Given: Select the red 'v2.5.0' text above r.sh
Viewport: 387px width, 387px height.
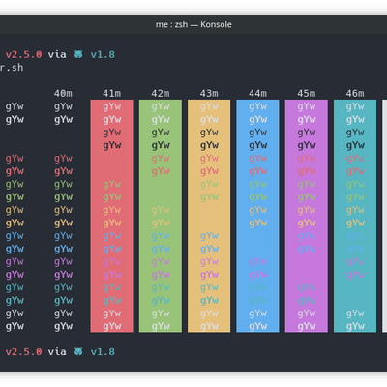Looking at the screenshot, I should [23, 54].
